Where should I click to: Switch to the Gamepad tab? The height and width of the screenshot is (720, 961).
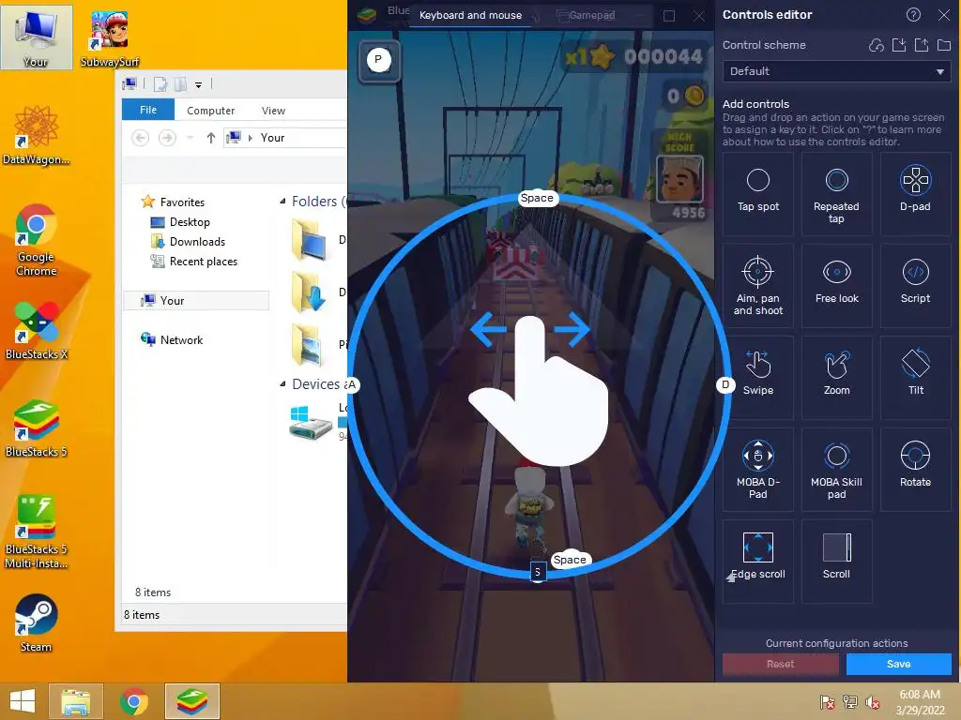click(x=586, y=15)
